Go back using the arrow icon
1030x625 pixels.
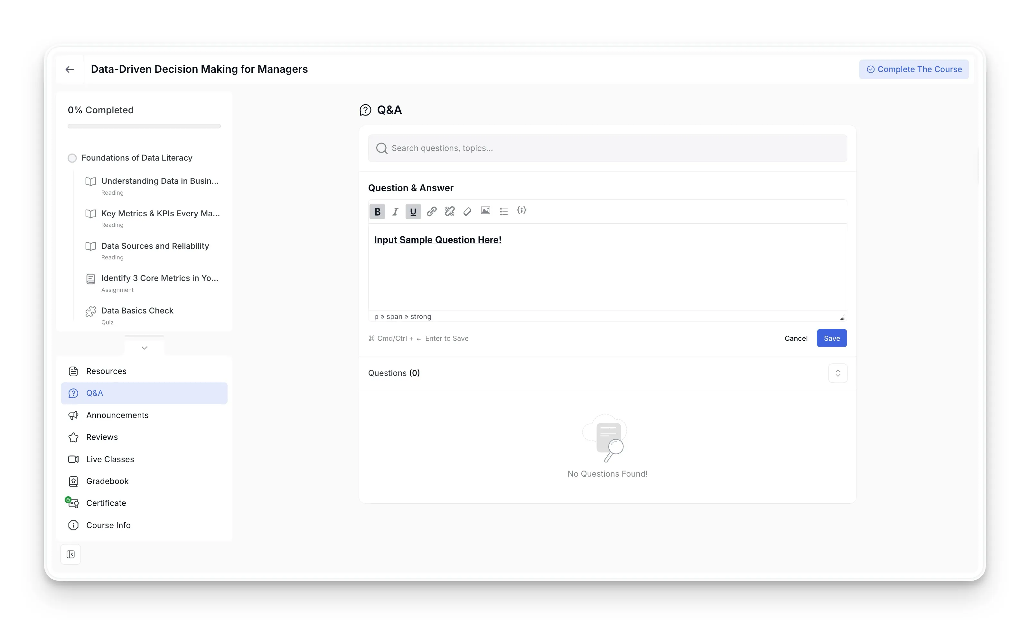(x=70, y=70)
